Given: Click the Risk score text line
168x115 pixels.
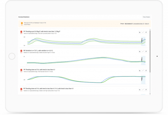Looking at the screenshot, I should [x=35, y=23].
